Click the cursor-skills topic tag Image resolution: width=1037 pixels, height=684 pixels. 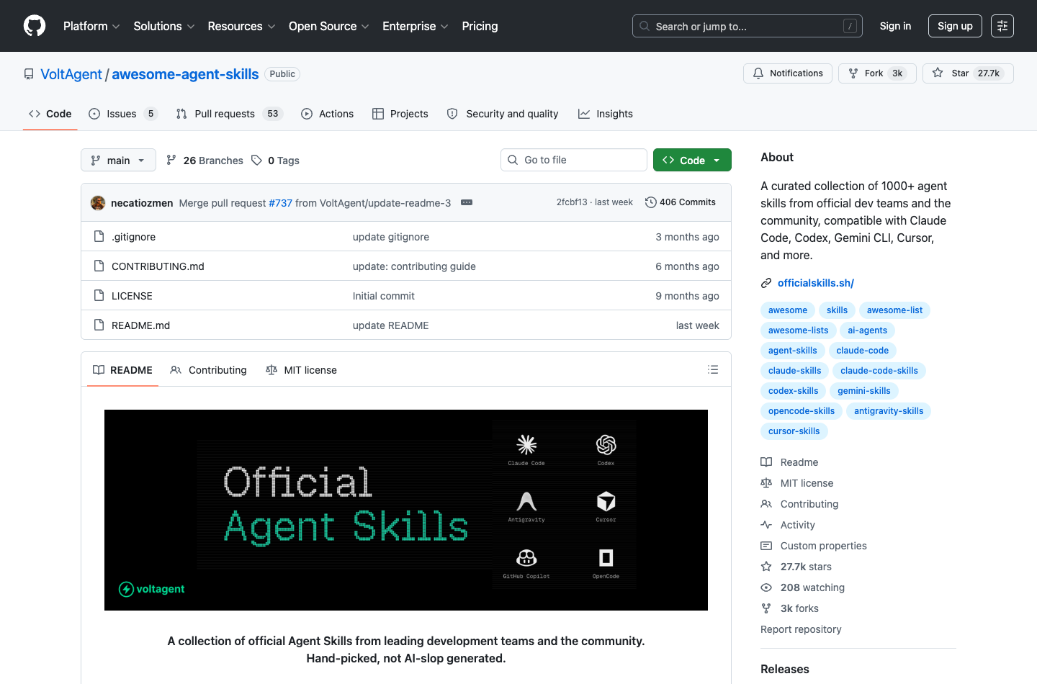tap(794, 431)
